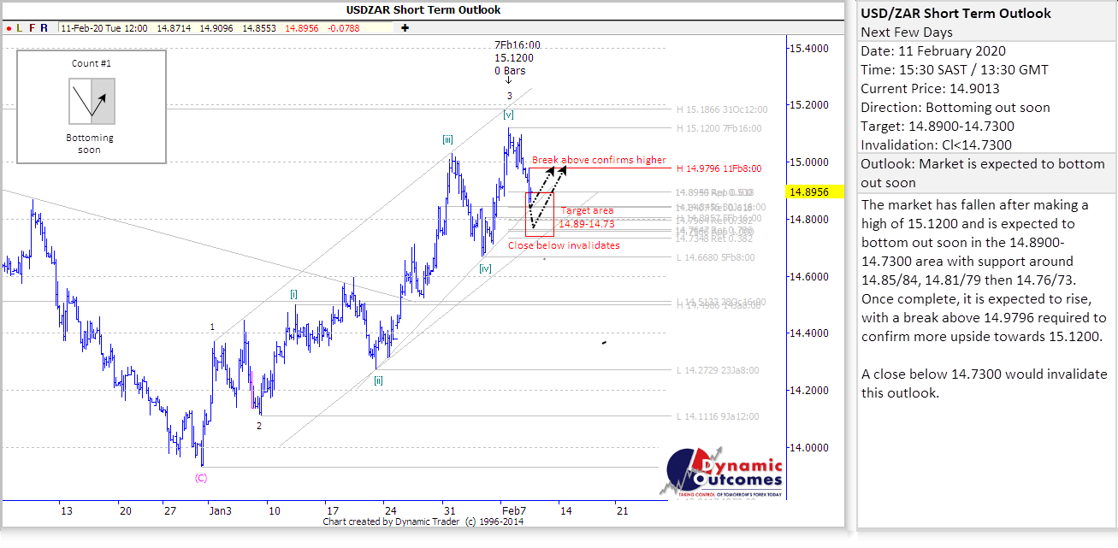Image resolution: width=1118 pixels, height=548 pixels.
Task: Click the 14.6000 price axis label
Action: [x=808, y=277]
